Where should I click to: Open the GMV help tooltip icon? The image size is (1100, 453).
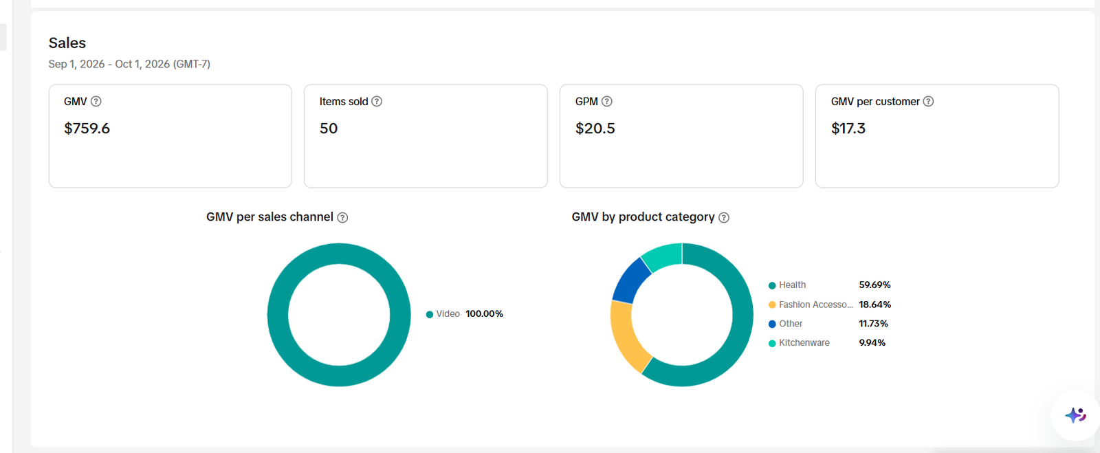tap(96, 101)
